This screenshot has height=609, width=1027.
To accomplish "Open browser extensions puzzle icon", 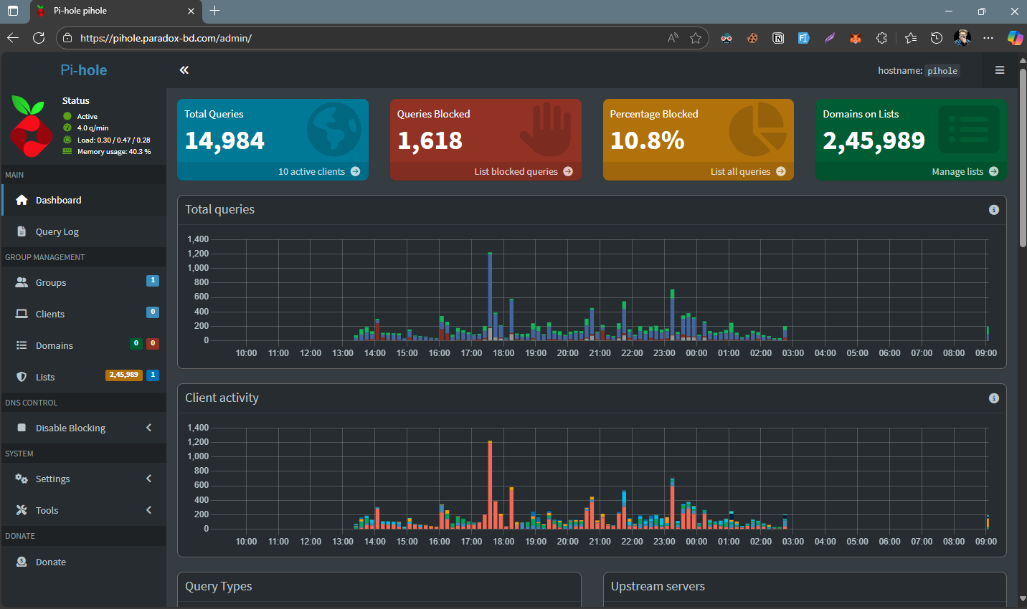I will tap(881, 38).
